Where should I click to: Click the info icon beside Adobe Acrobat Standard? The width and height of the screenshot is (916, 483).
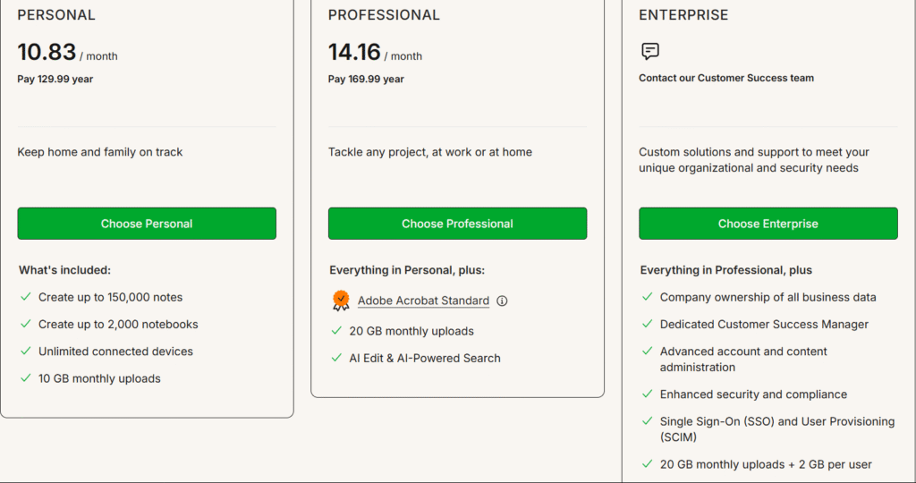tap(502, 301)
